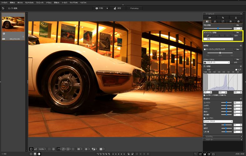Viewport: 246px width, 156px height.
Task: Open the first icon in tool palette top row
Action: pyautogui.click(x=210, y=18)
